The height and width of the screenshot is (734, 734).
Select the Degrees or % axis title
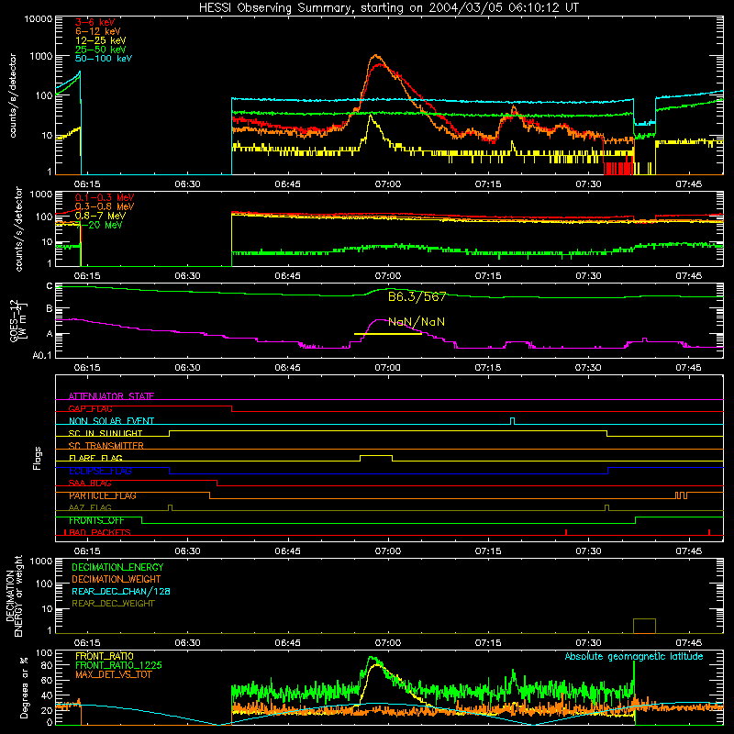pos(24,687)
